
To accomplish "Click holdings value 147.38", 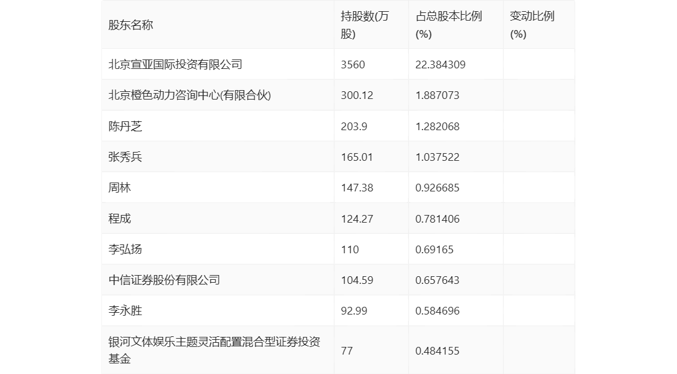I will 357,188.
